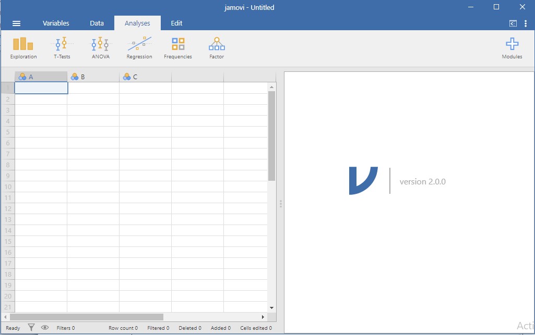The height and width of the screenshot is (335, 535).
Task: Open the Factor analyses menu
Action: click(x=217, y=48)
